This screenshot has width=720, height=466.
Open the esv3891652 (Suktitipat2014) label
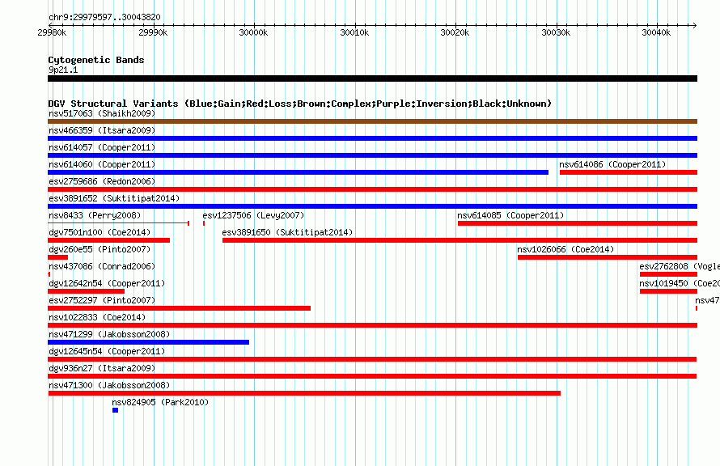pyautogui.click(x=114, y=198)
